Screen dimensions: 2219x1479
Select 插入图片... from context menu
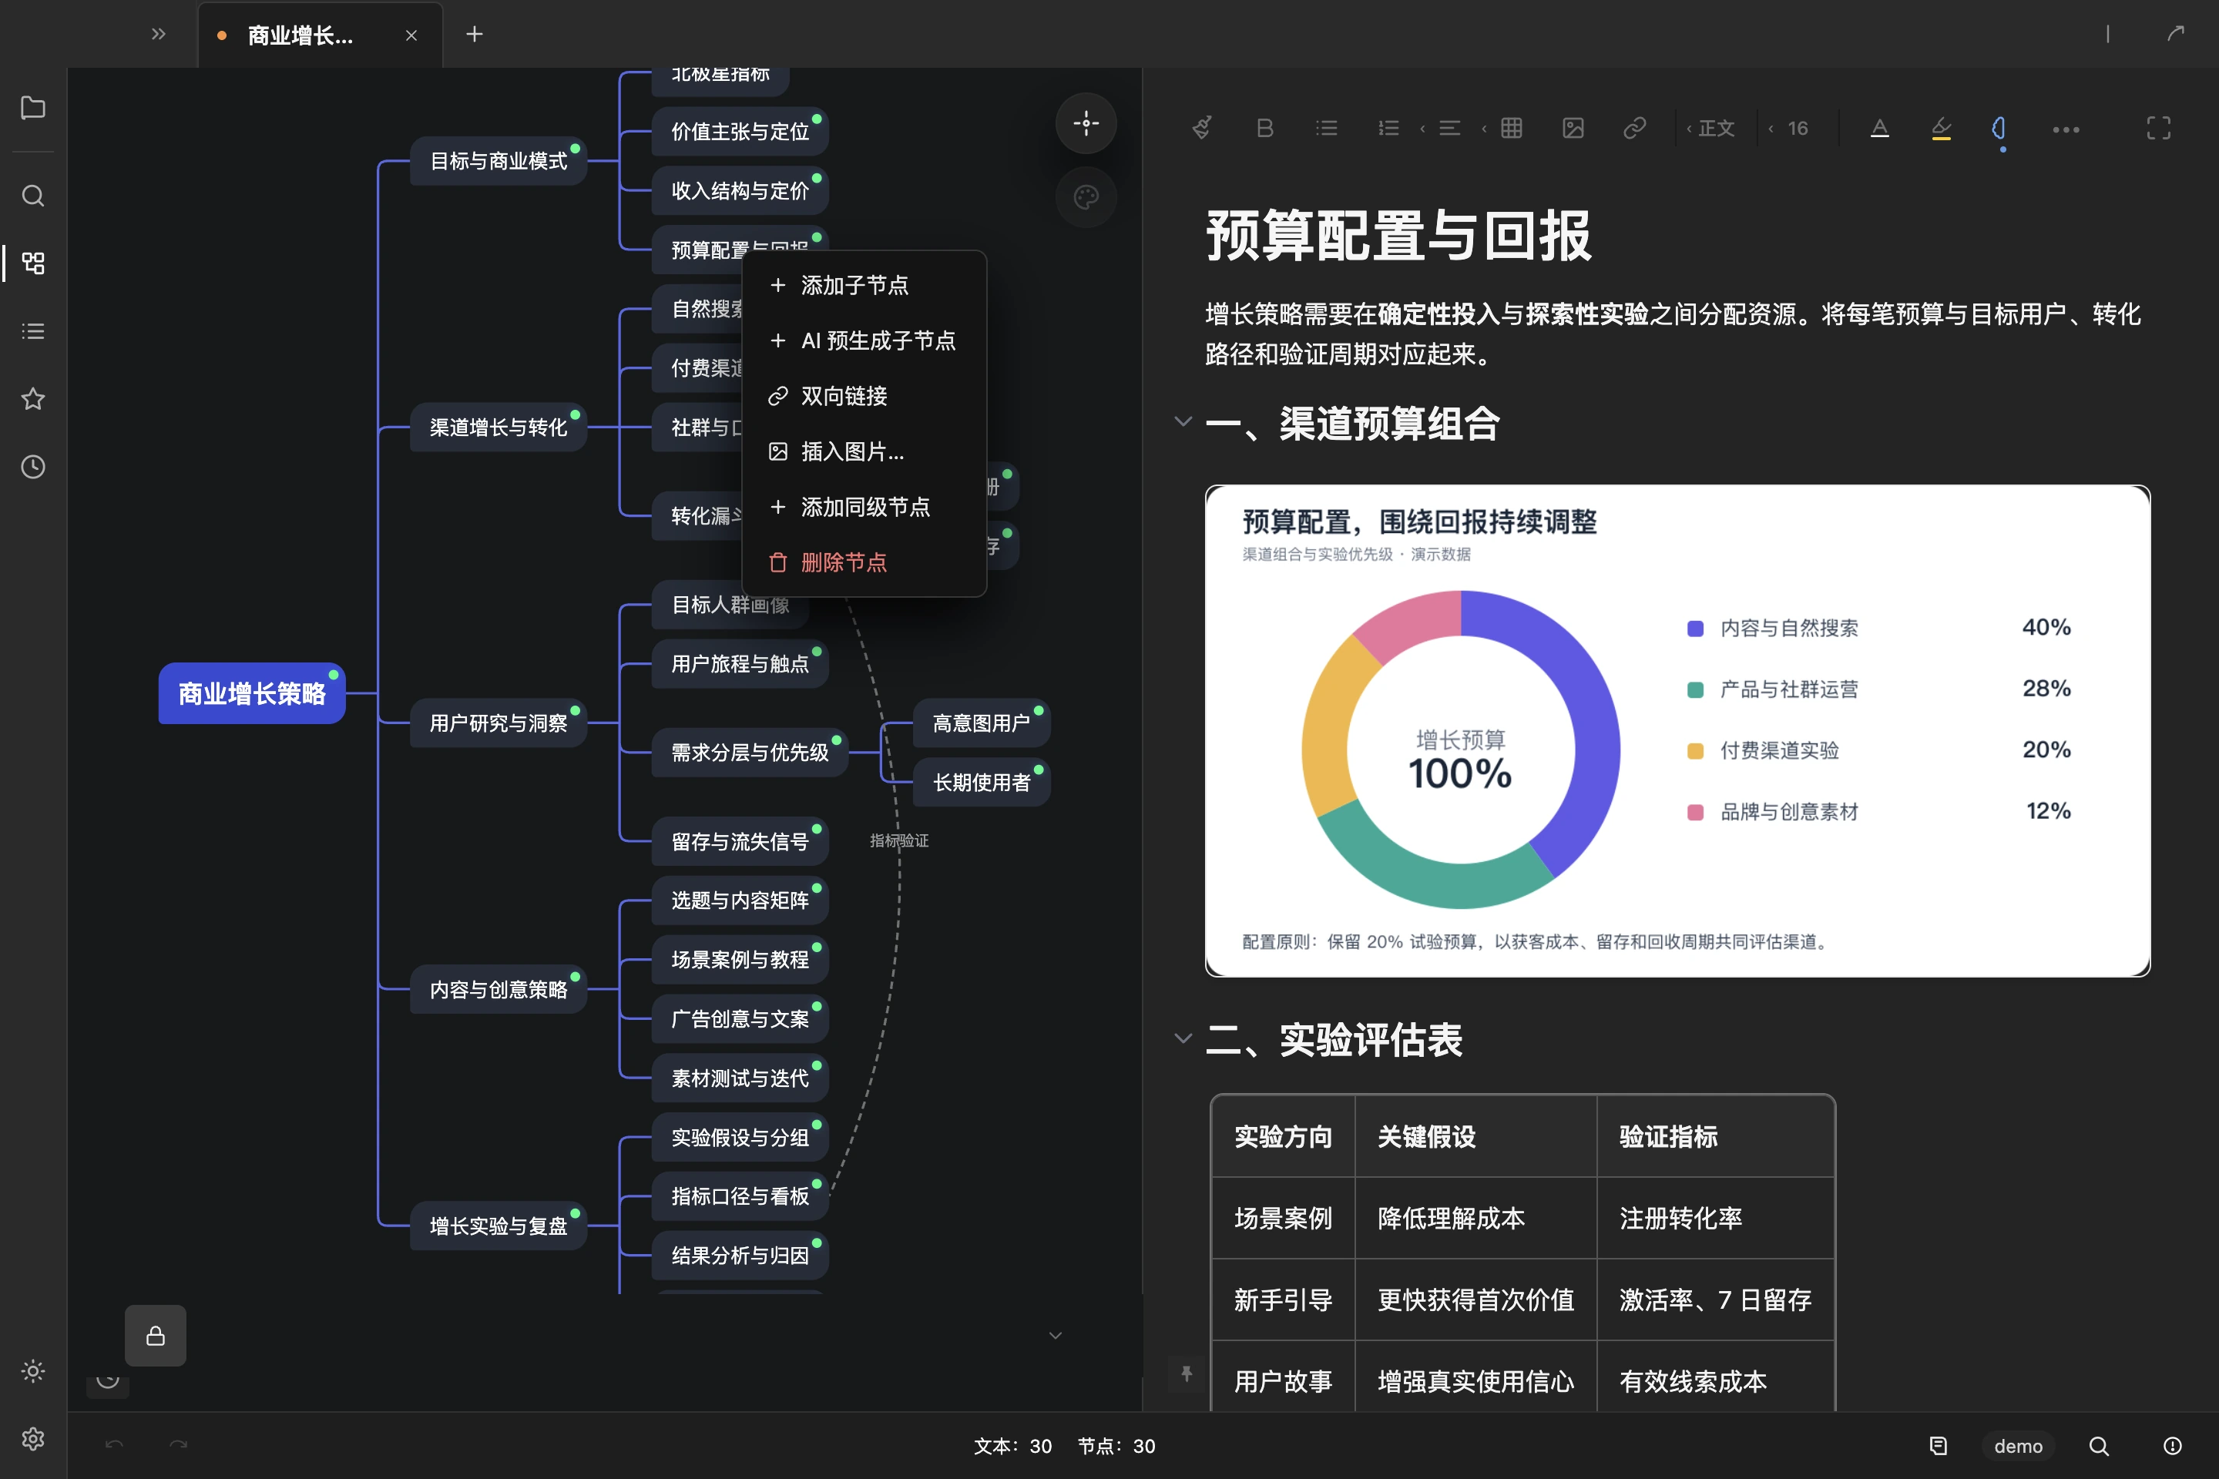tap(863, 452)
